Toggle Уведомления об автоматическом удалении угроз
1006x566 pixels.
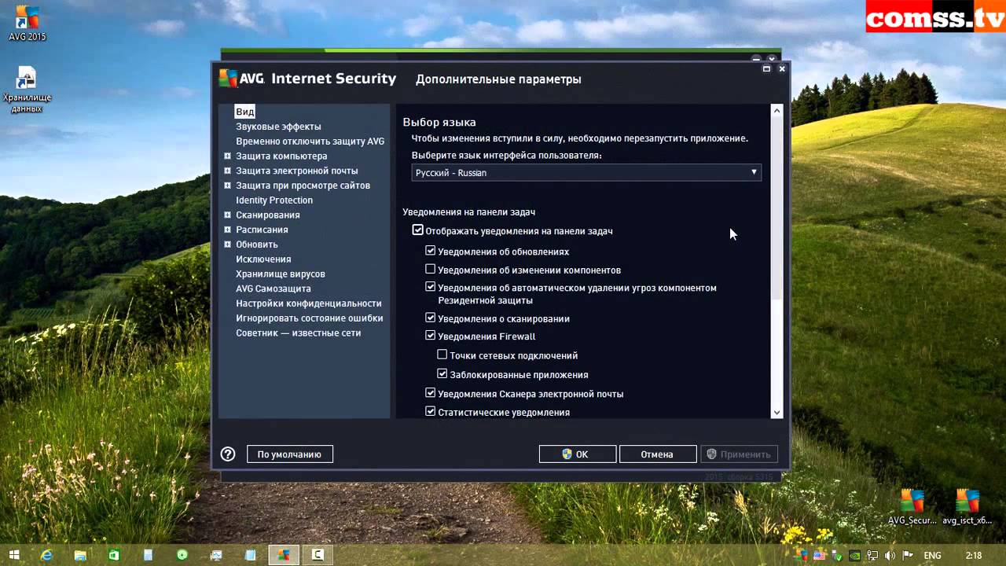430,287
